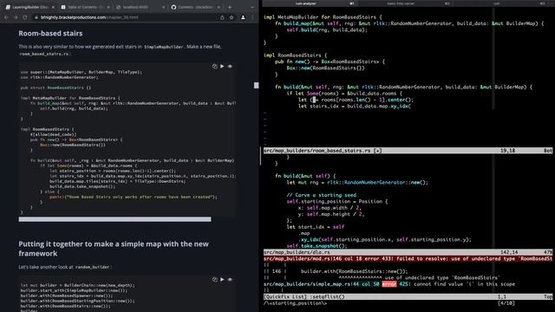Select the Layering/Builder chapter tab
The height and width of the screenshot is (312, 555).
(29, 7)
